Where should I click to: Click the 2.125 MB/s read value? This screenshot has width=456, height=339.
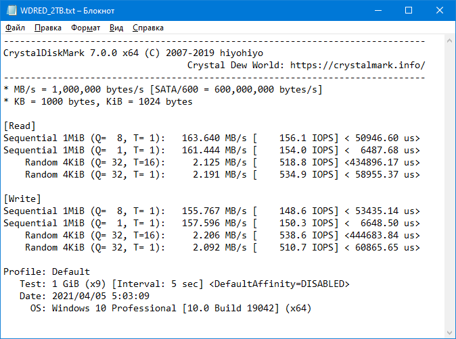[x=220, y=163]
